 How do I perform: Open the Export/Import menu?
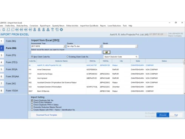pyautogui.click(x=45, y=26)
